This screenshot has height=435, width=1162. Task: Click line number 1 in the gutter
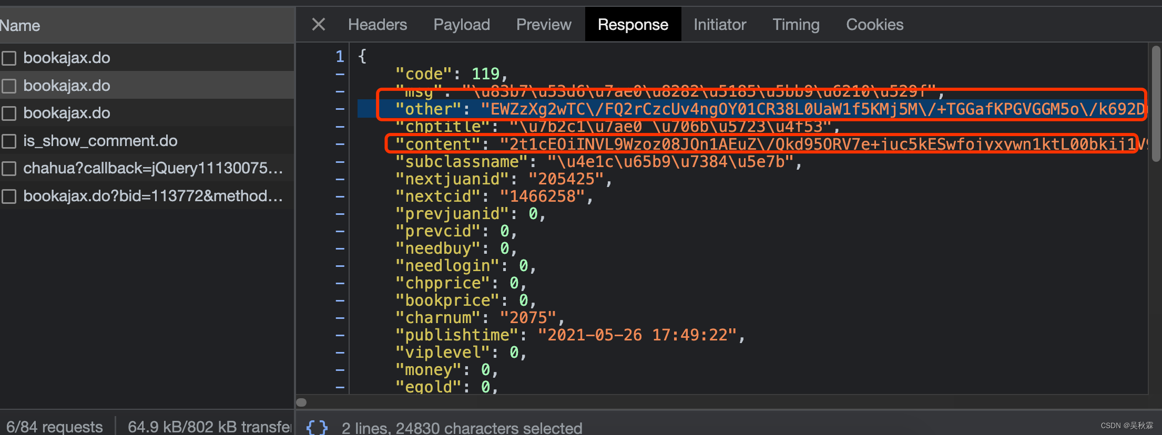(x=340, y=56)
